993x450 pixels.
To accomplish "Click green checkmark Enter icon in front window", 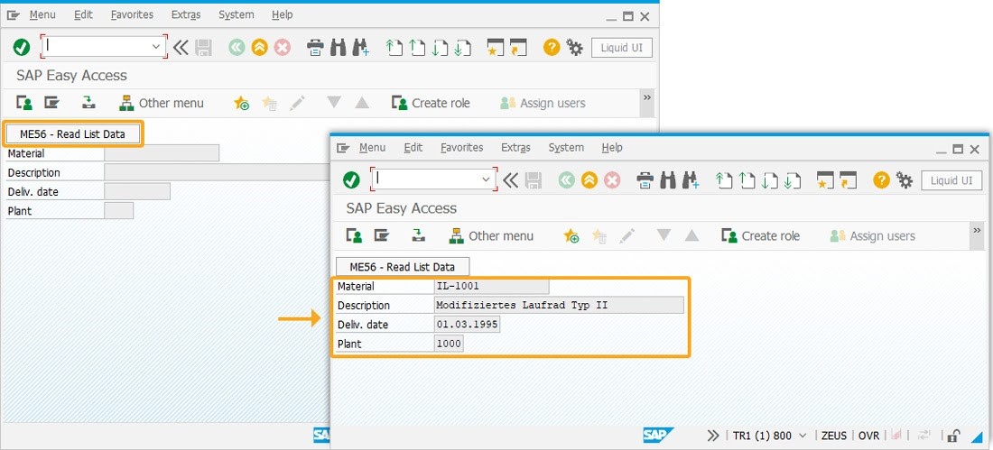I will pos(351,180).
